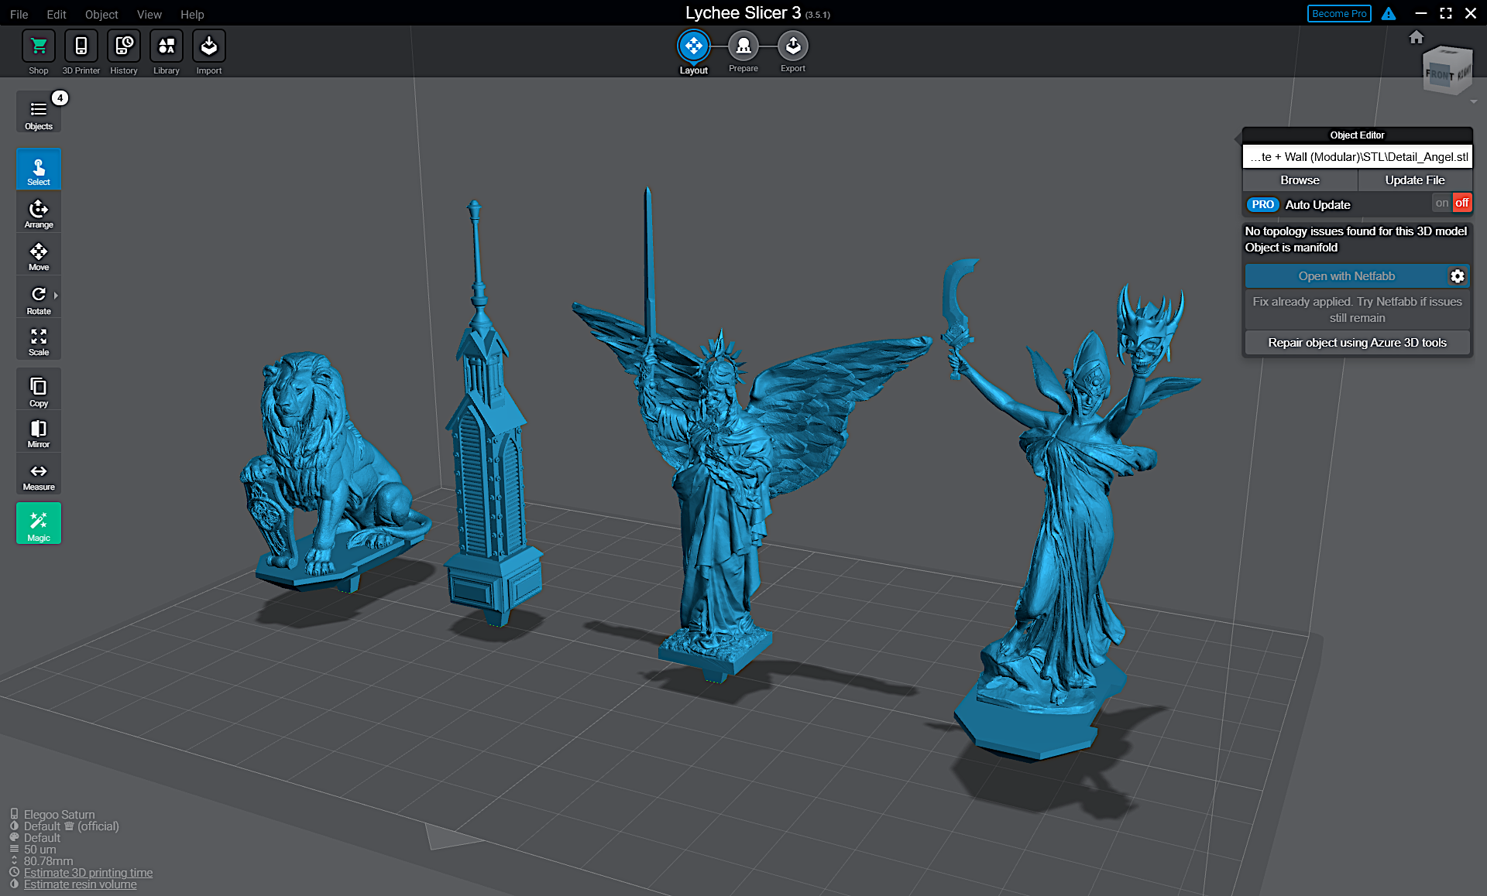1487x896 pixels.
Task: Open the Library icon
Action: pyautogui.click(x=166, y=47)
